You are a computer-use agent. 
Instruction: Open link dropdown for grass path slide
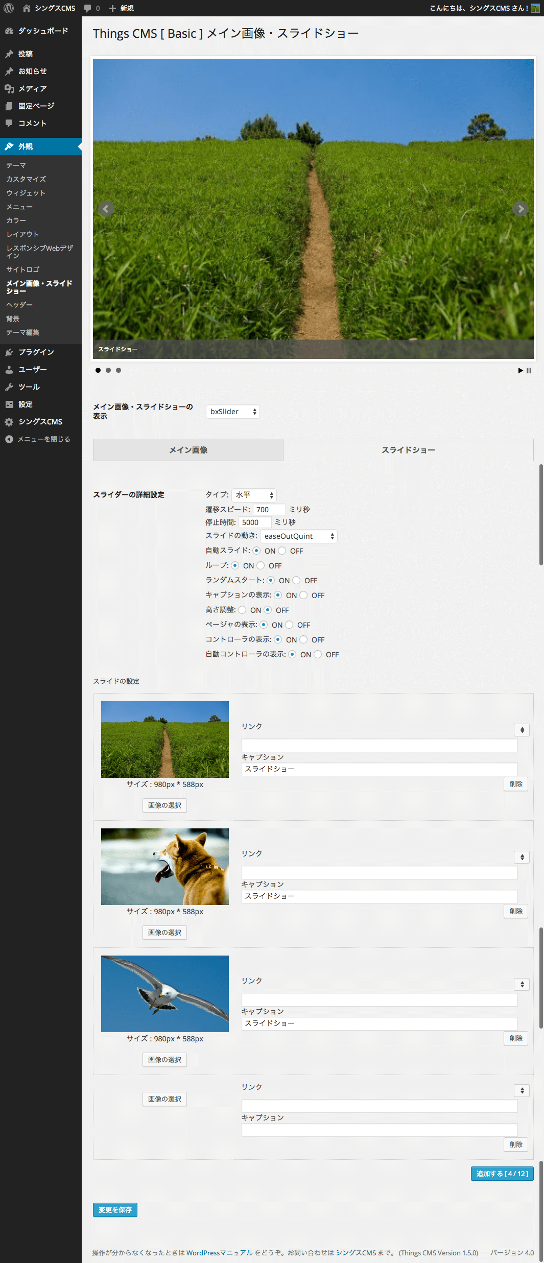[x=522, y=730]
